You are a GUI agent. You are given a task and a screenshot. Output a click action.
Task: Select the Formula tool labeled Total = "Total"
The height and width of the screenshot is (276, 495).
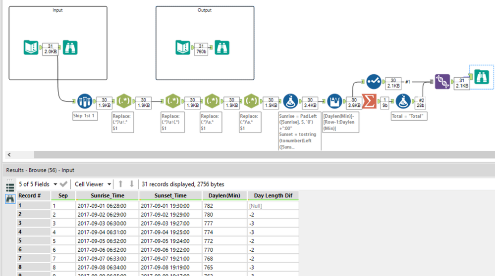pos(403,101)
